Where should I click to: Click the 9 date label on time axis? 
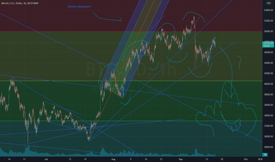pyautogui.click(x=131, y=159)
